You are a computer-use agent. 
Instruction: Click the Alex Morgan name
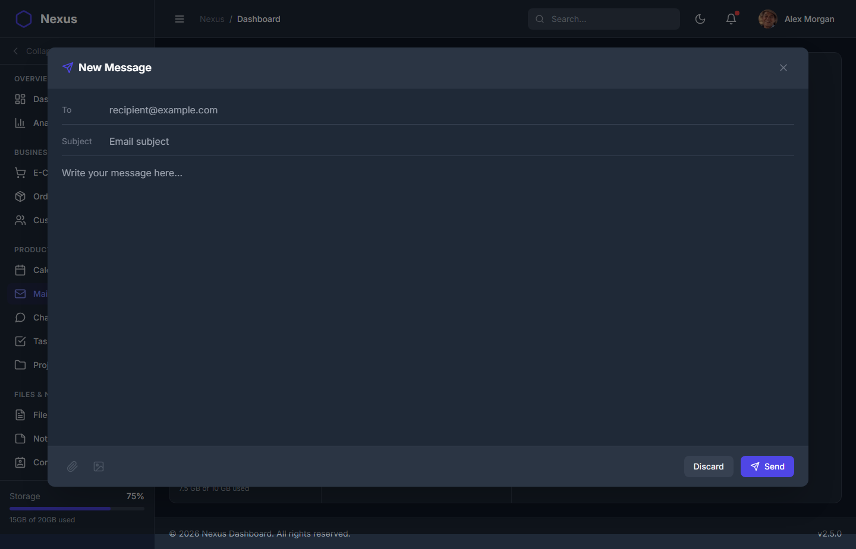[x=809, y=19]
